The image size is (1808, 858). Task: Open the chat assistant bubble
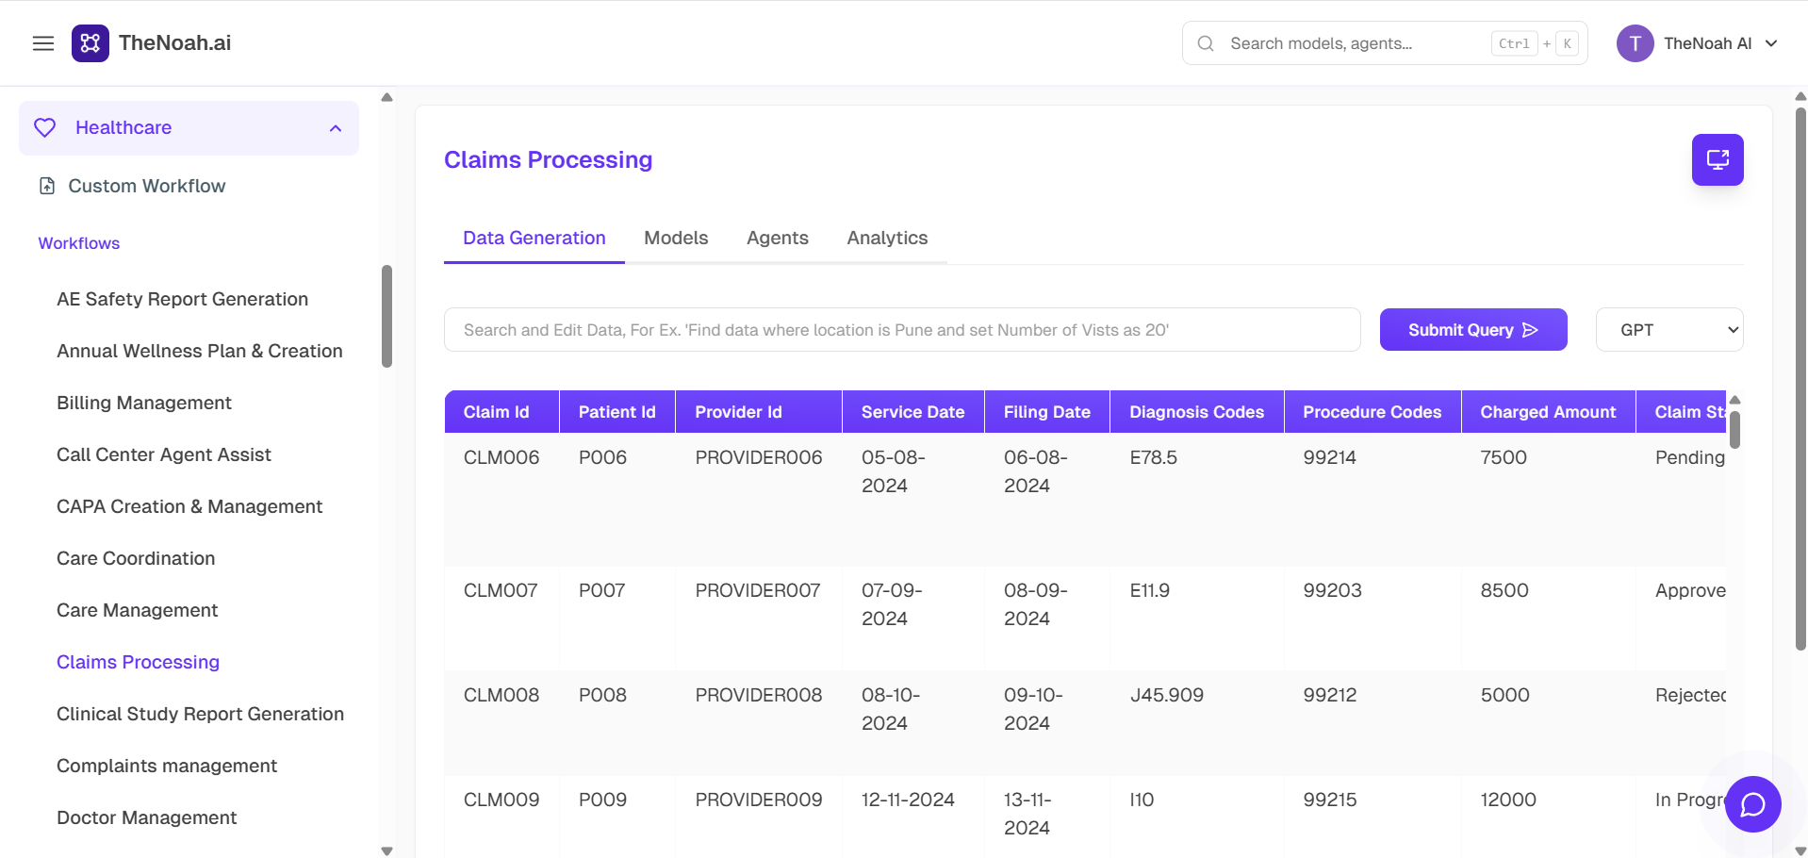tap(1752, 803)
